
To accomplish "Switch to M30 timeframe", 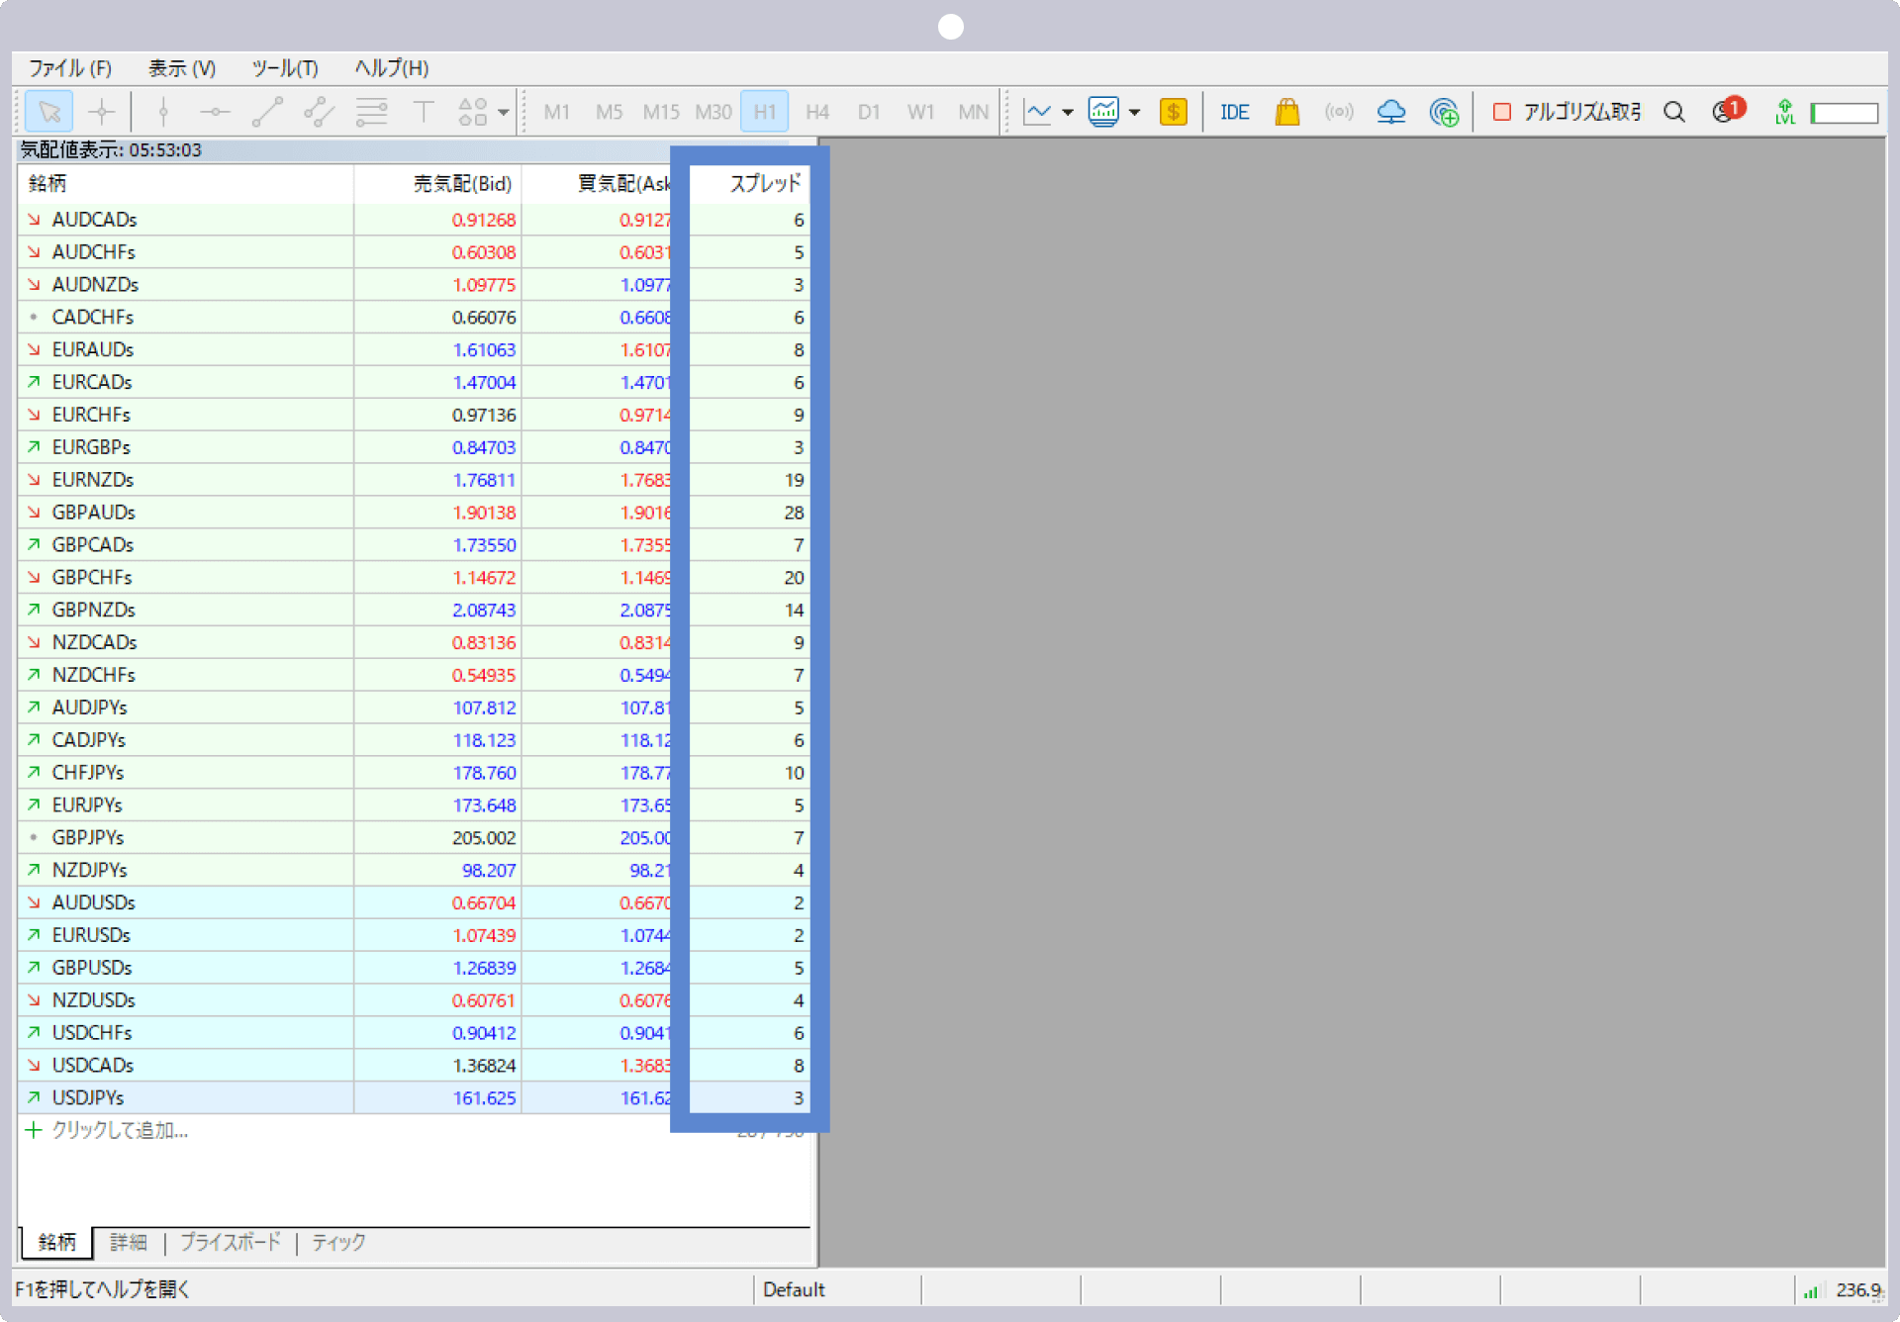I will tap(713, 112).
